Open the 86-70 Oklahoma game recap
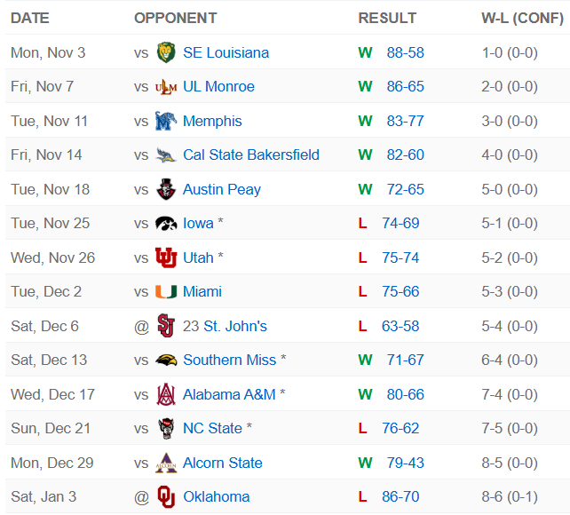The height and width of the screenshot is (515, 570). pyautogui.click(x=400, y=496)
